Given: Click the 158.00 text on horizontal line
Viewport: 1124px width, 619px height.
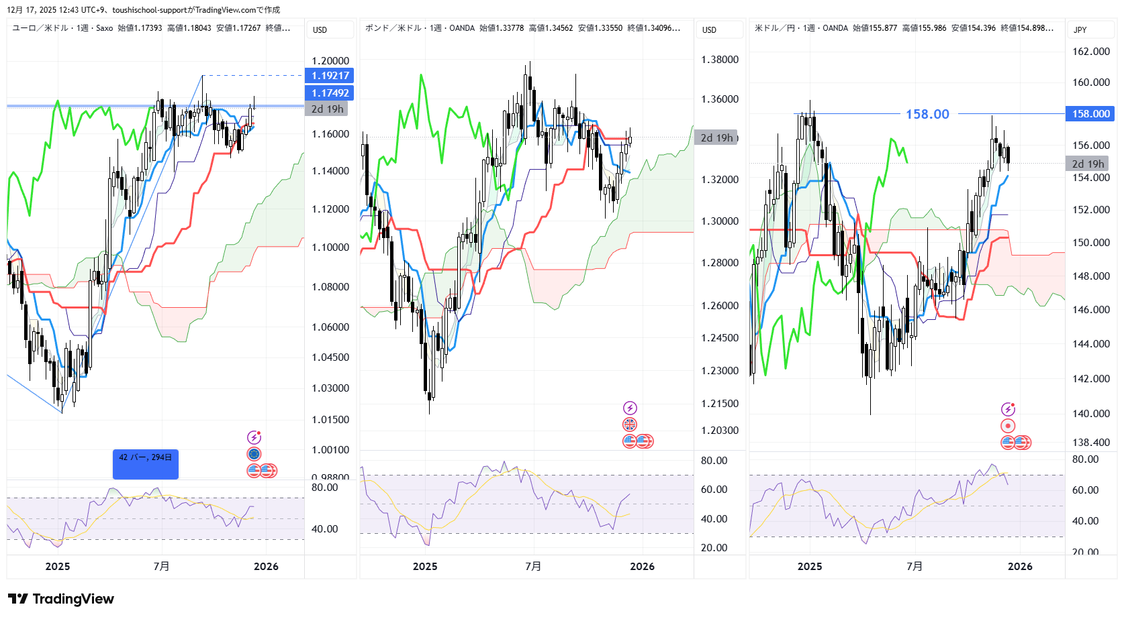Looking at the screenshot, I should (927, 114).
